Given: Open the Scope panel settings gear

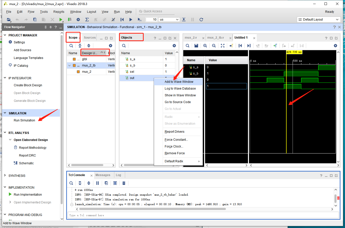Looking at the screenshot, I should pyautogui.click(x=111, y=46).
